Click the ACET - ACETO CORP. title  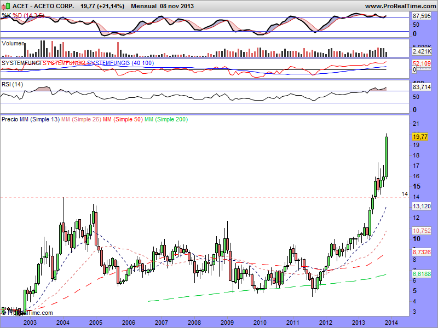click(x=43, y=6)
